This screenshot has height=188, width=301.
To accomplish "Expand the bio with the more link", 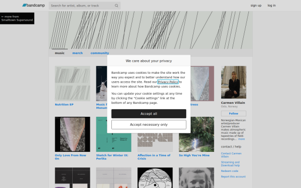I will pyautogui.click(x=241, y=139).
